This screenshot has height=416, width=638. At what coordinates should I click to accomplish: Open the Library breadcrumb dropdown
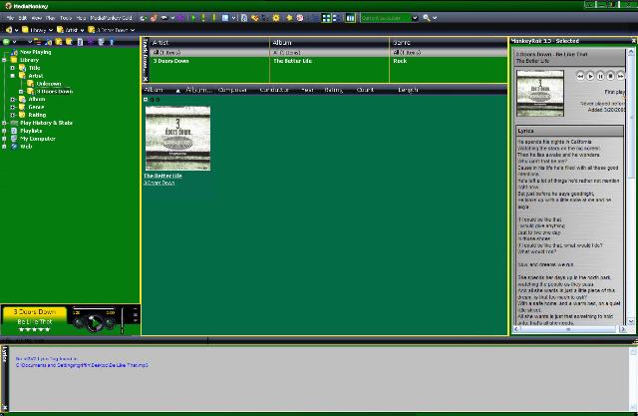[51, 30]
